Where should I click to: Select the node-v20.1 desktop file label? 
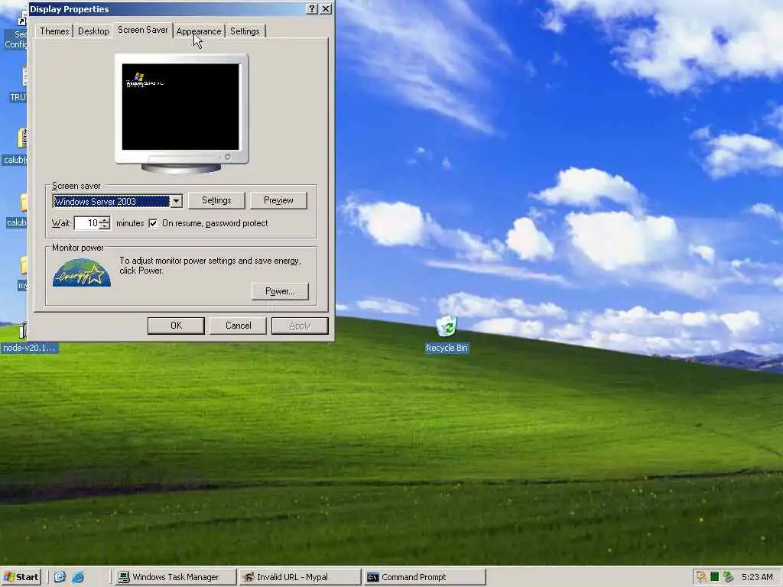(x=29, y=348)
